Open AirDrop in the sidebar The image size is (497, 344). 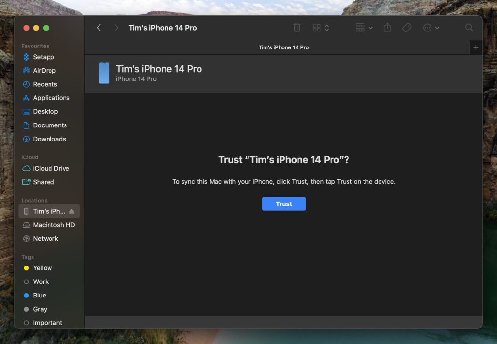tap(44, 71)
